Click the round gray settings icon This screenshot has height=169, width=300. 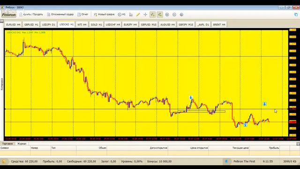(181, 15)
